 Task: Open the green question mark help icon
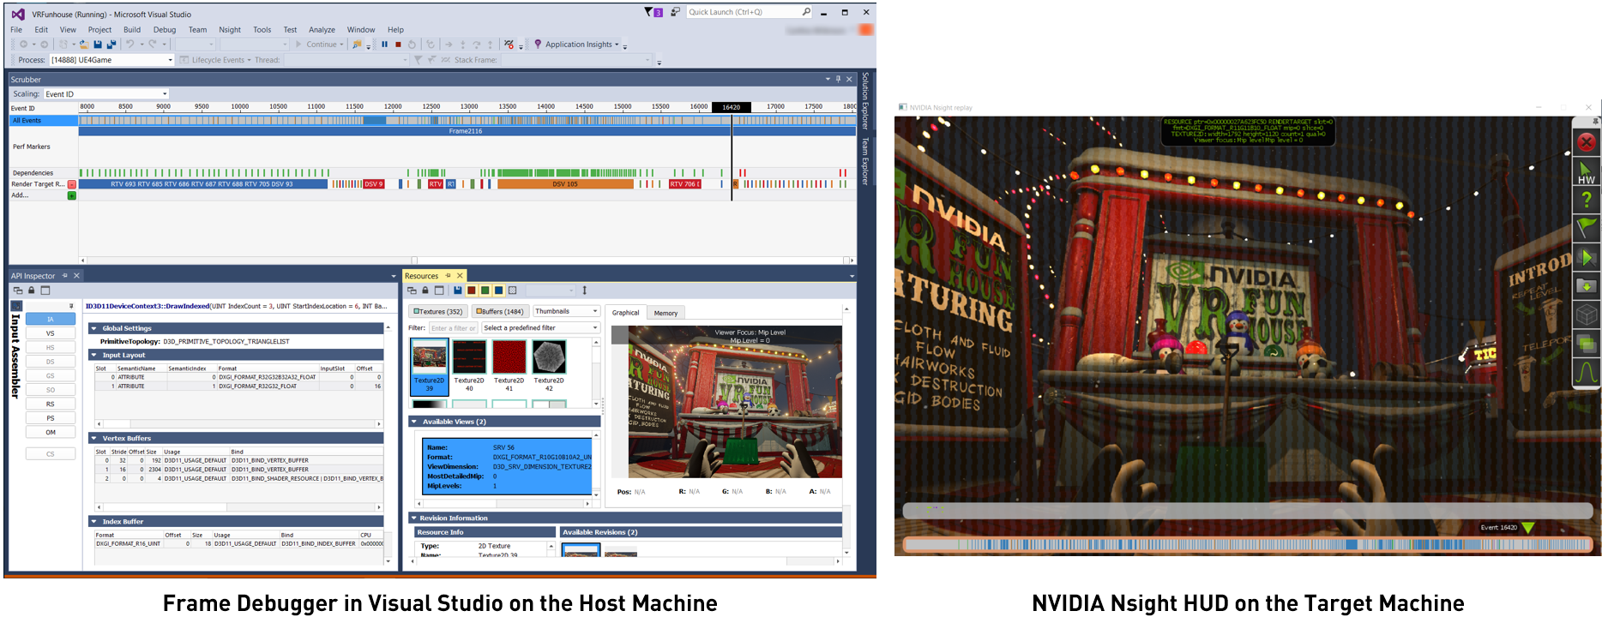(x=1586, y=201)
